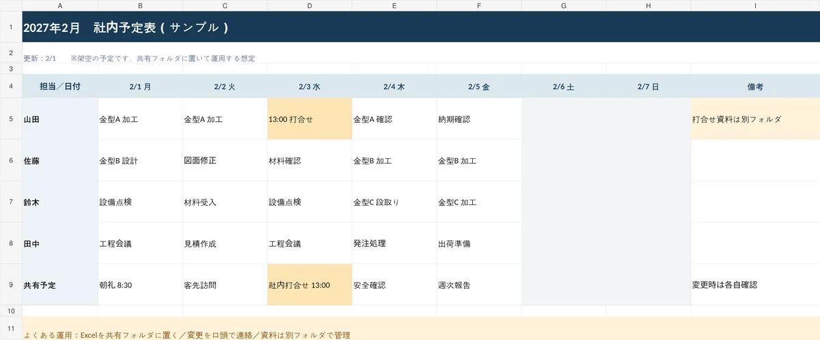Select the 金型C 段取り cell
This screenshot has width=820, height=340.
395,202
